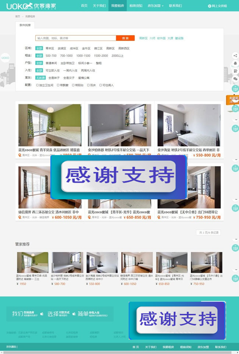Click the share icon in right sidebar

[235, 56]
